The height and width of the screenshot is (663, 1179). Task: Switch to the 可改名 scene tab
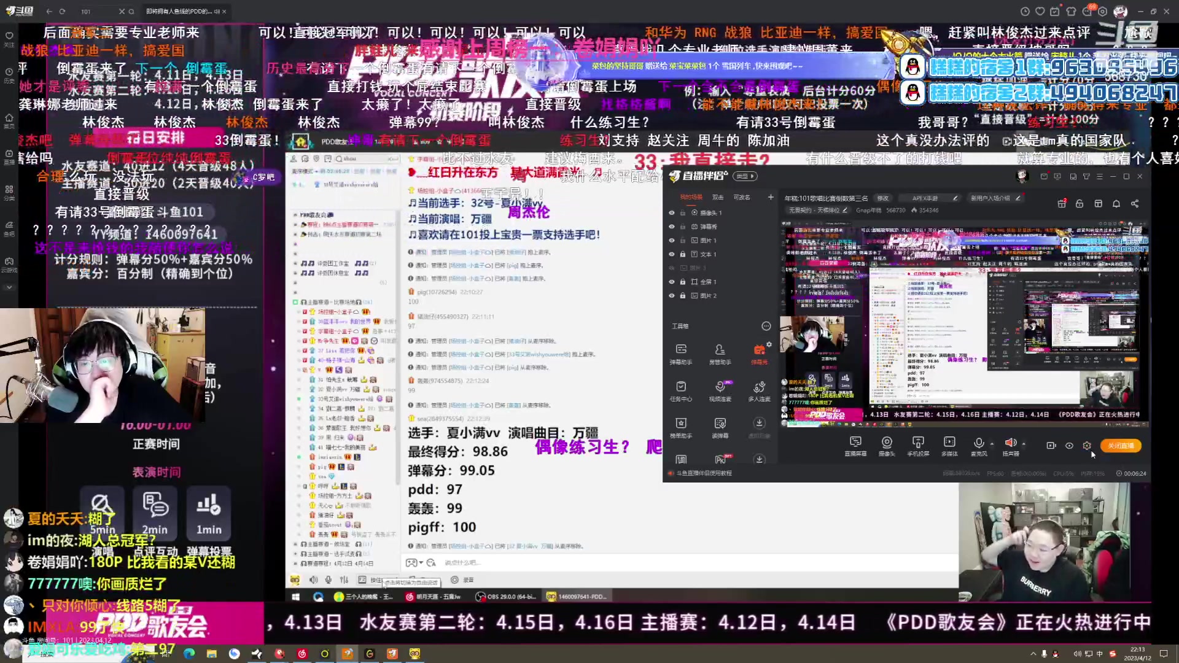pos(742,197)
